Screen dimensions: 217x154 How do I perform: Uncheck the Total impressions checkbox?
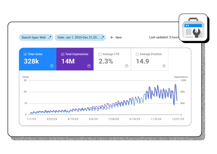tap(62, 54)
